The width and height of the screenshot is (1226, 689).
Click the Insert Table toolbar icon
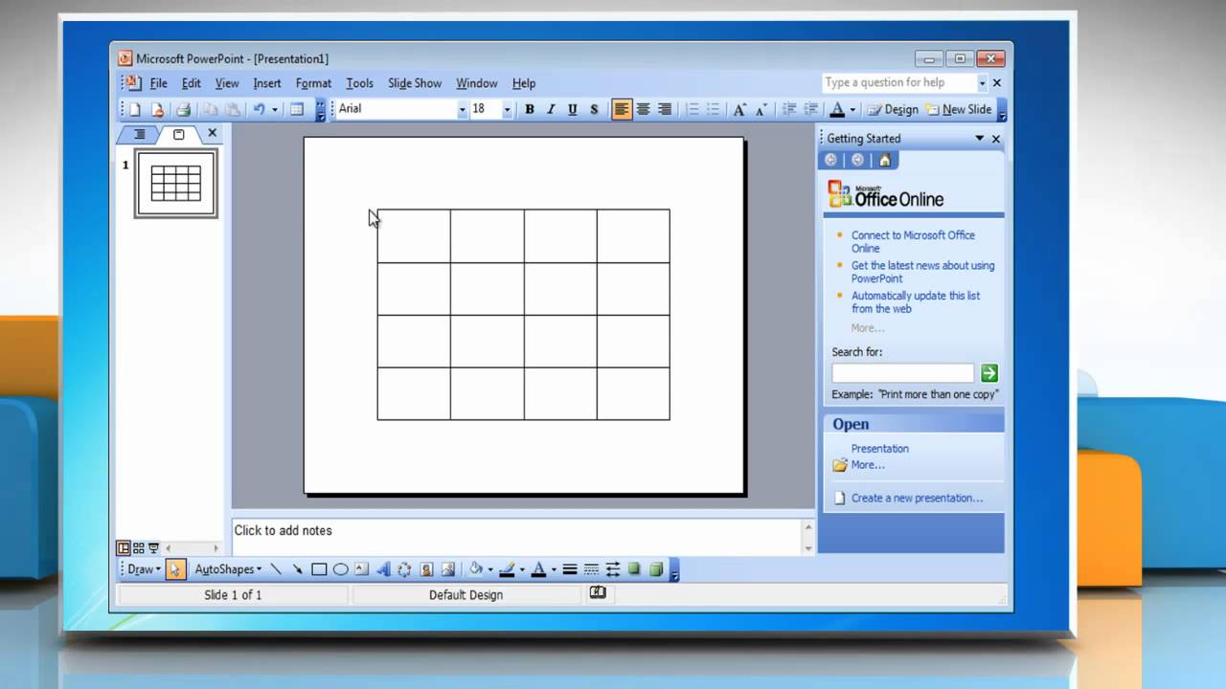(x=297, y=109)
